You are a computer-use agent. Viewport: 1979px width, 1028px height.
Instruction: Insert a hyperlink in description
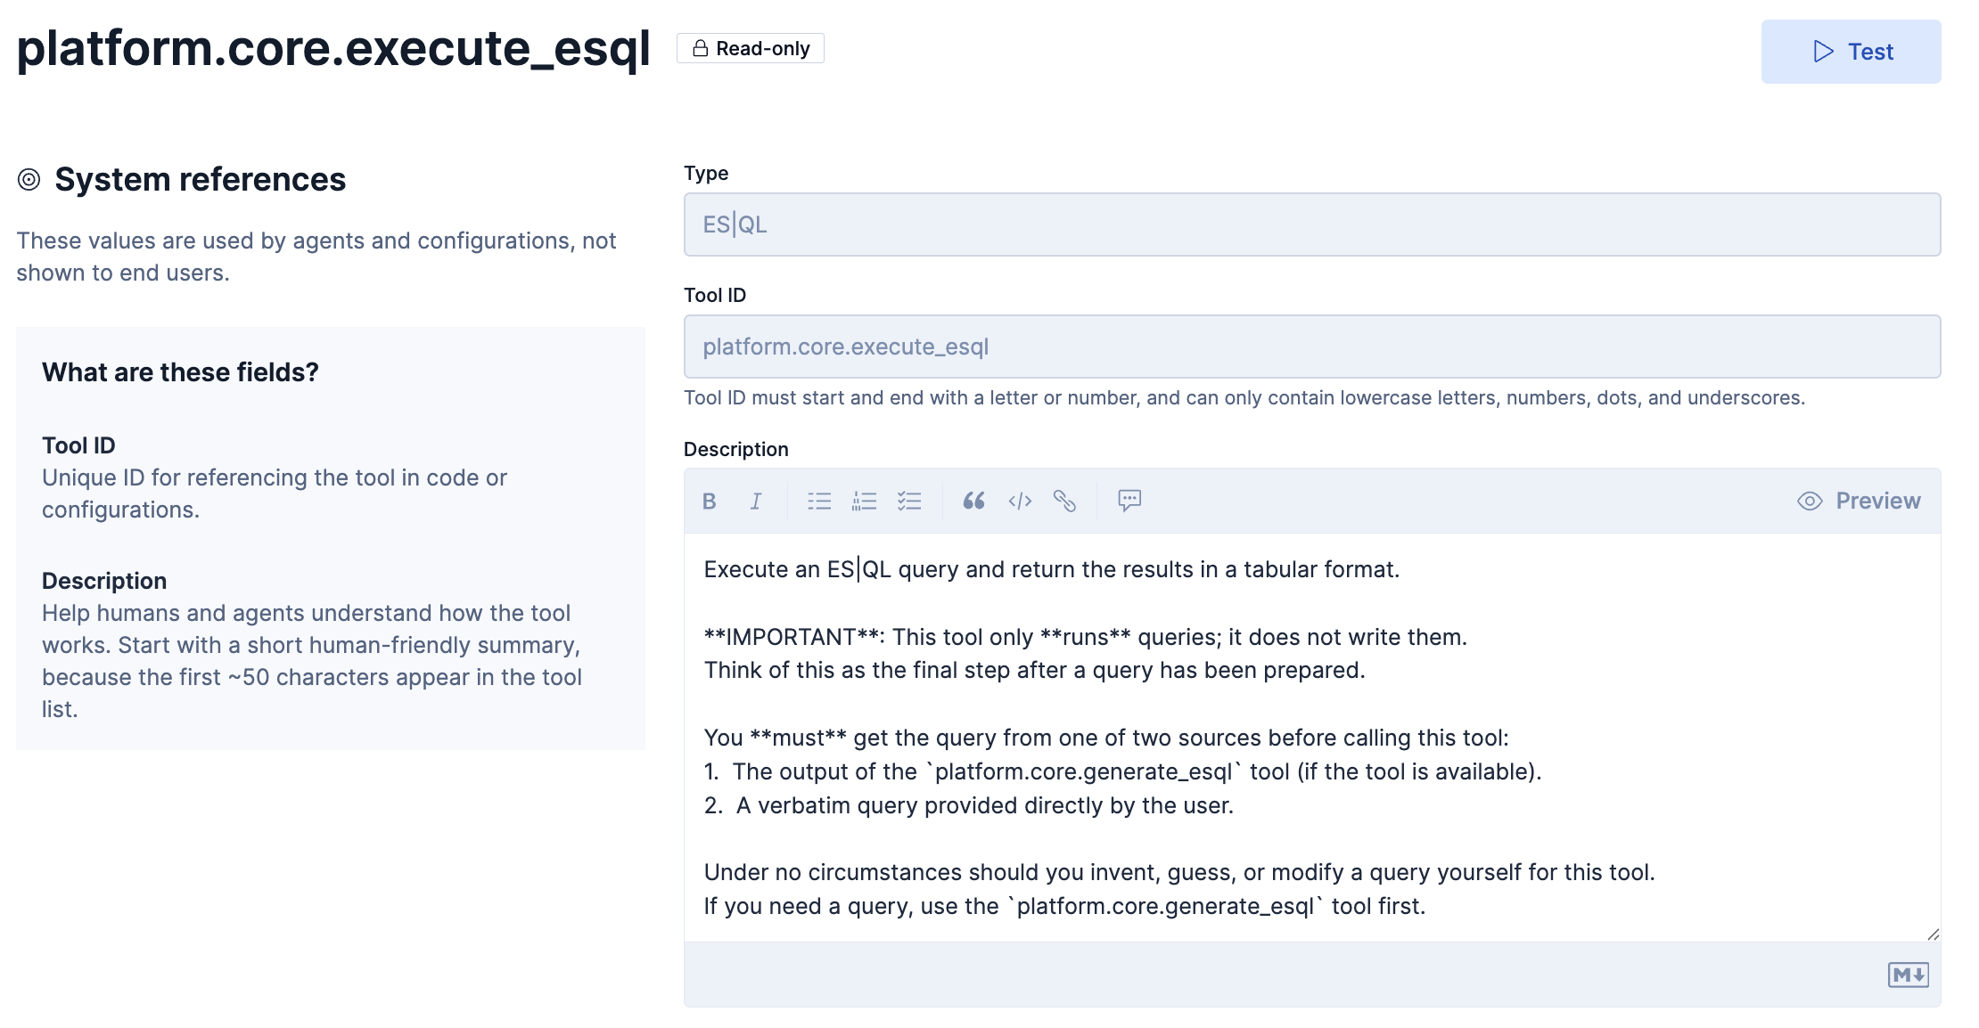tap(1064, 502)
